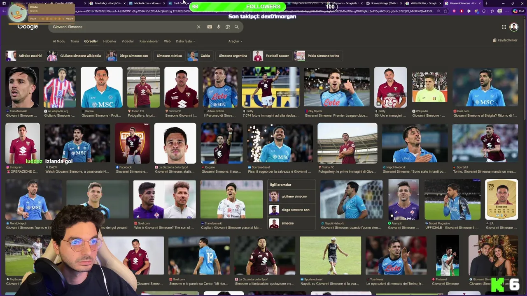The height and width of the screenshot is (296, 527).
Task: Select the Atlético madrid filter chip
Action: pyautogui.click(x=24, y=56)
